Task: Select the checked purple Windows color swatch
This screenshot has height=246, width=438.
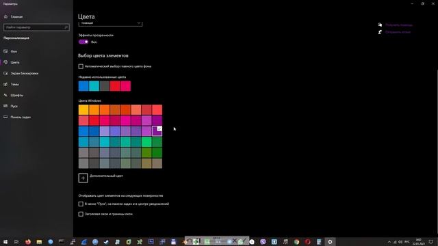Action: pyautogui.click(x=157, y=131)
